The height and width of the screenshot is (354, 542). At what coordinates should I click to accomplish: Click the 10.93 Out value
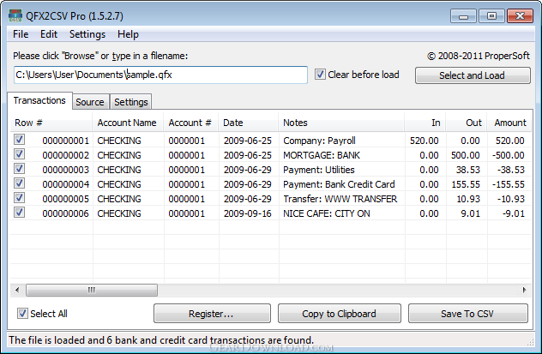pyautogui.click(x=468, y=199)
